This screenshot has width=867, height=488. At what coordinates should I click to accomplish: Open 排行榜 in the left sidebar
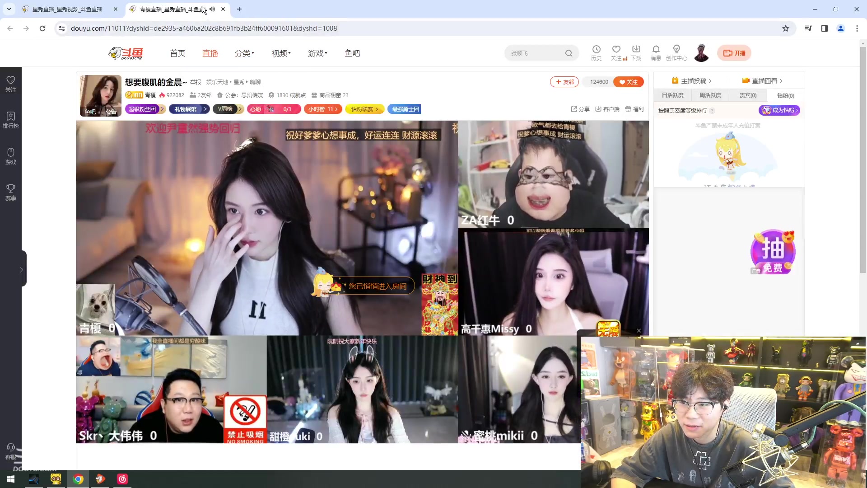(10, 120)
